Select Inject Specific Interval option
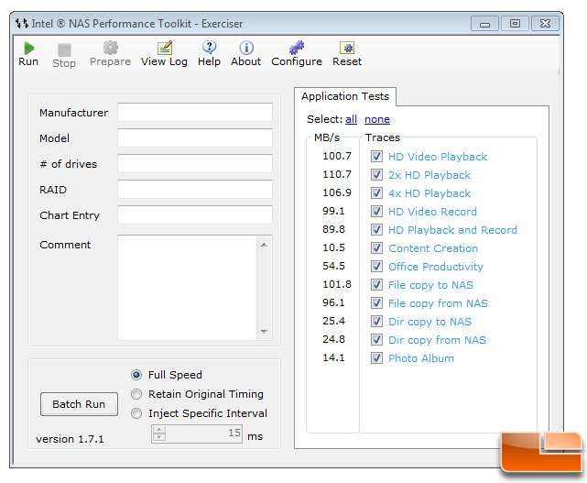The width and height of the screenshot is (587, 483). click(136, 413)
